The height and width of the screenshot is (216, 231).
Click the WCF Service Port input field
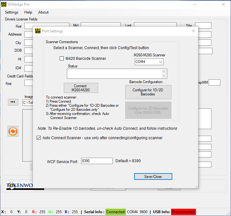coord(97,161)
